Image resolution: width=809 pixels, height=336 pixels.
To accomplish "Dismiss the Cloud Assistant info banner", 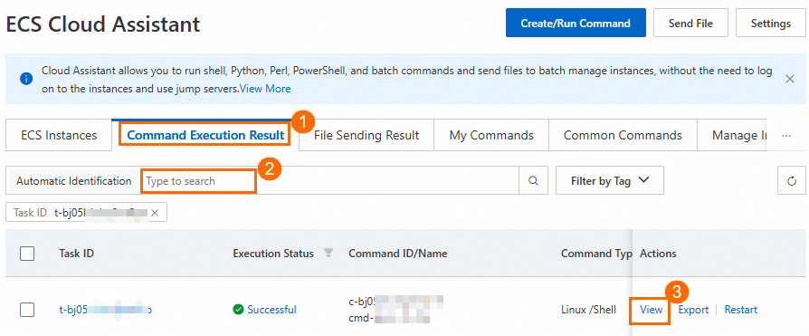I will point(789,79).
